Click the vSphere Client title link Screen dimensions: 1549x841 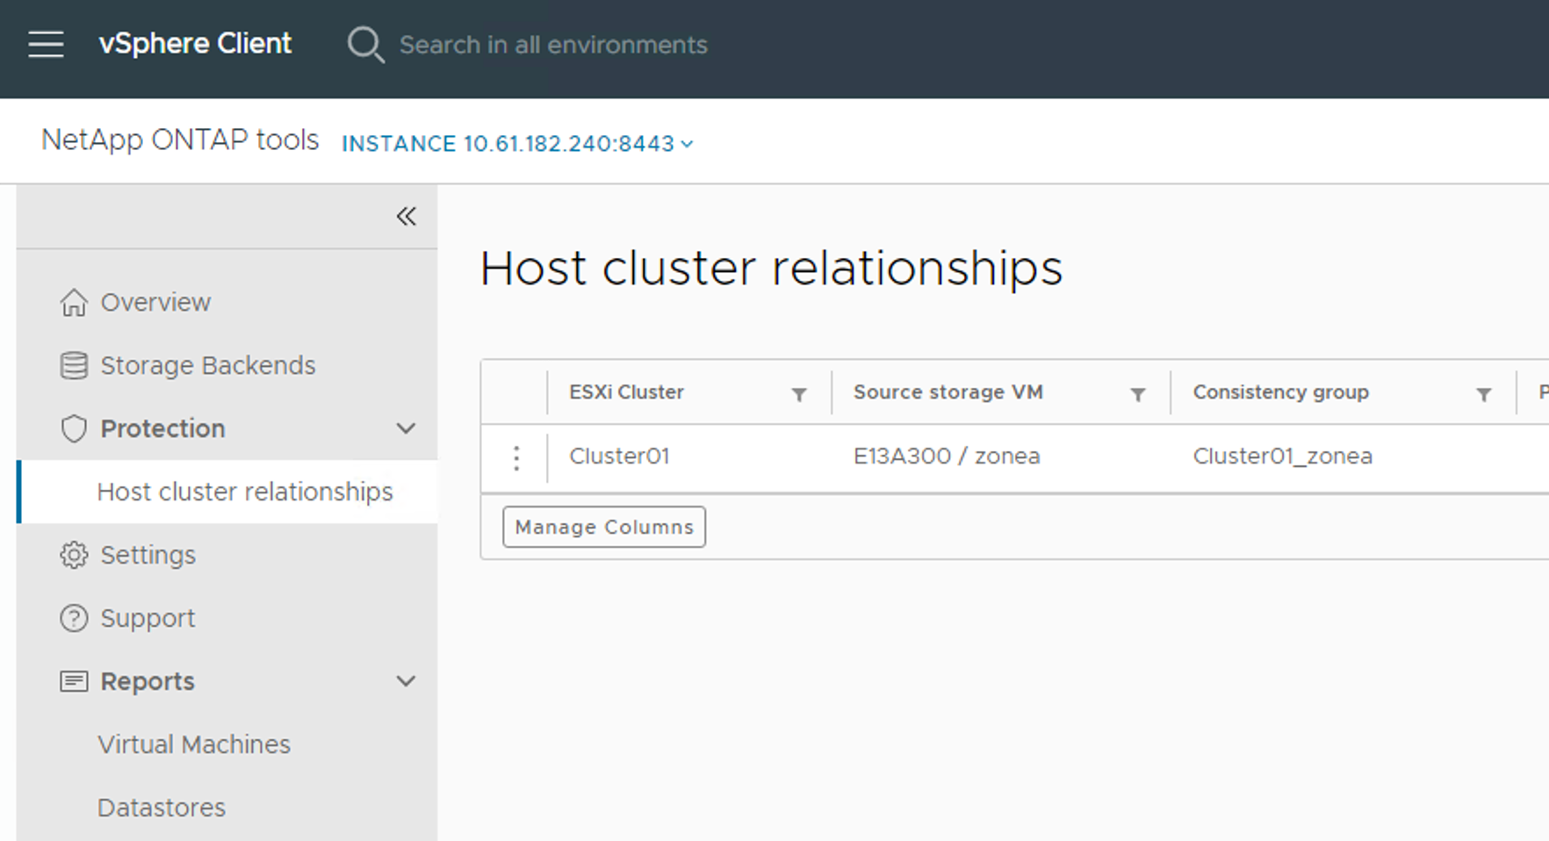[x=195, y=44]
